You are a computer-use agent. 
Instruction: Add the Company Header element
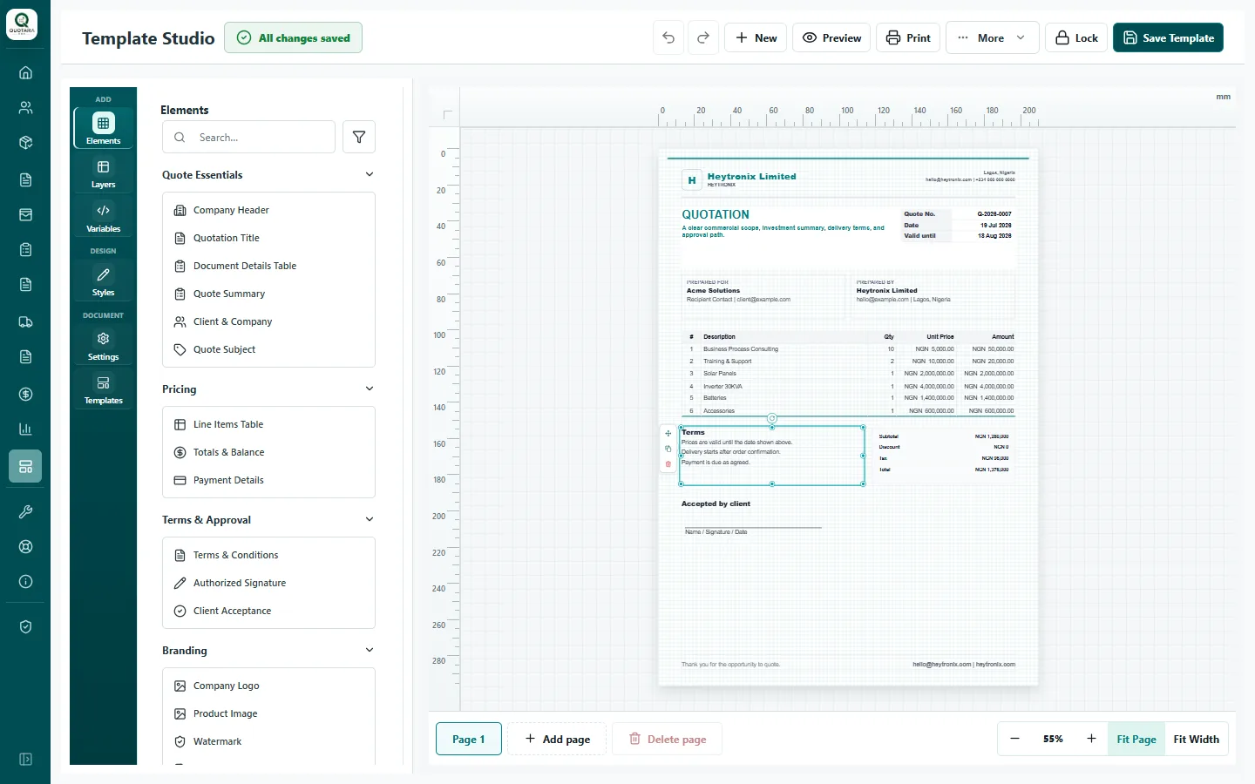pos(268,210)
